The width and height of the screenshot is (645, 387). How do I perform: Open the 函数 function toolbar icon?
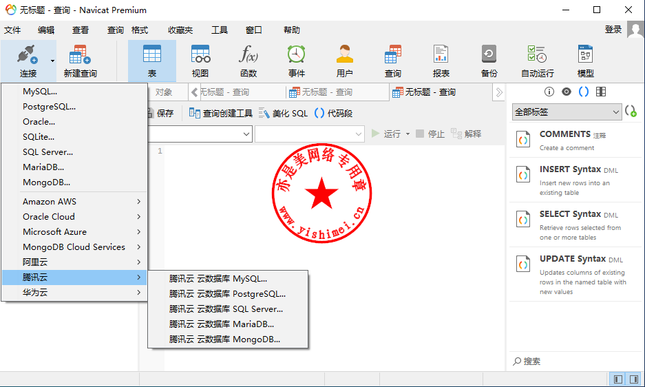[x=249, y=55]
